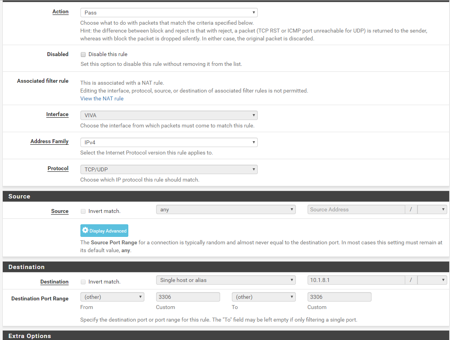
Task: Open the To port (other) dropdown
Action: [x=263, y=297]
